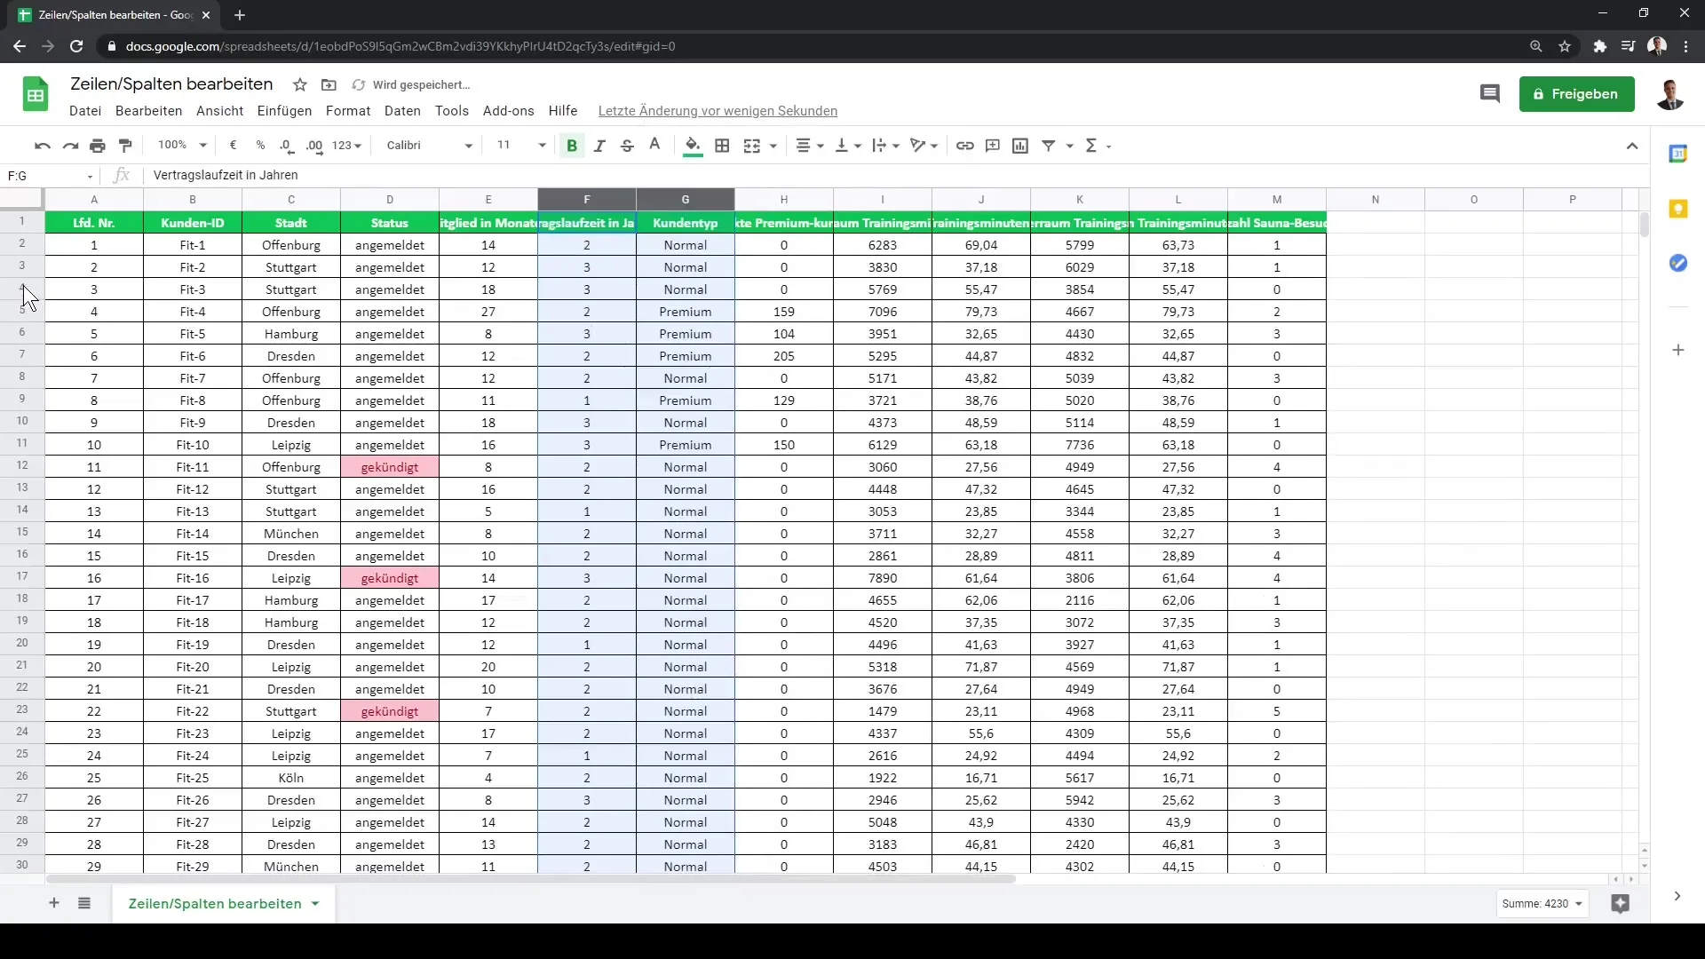Image resolution: width=1705 pixels, height=959 pixels.
Task: Open the Tools menu
Action: point(452,111)
